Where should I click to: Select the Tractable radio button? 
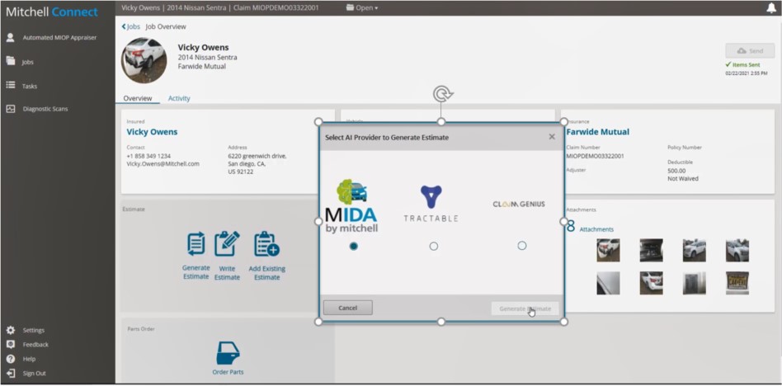(x=434, y=246)
